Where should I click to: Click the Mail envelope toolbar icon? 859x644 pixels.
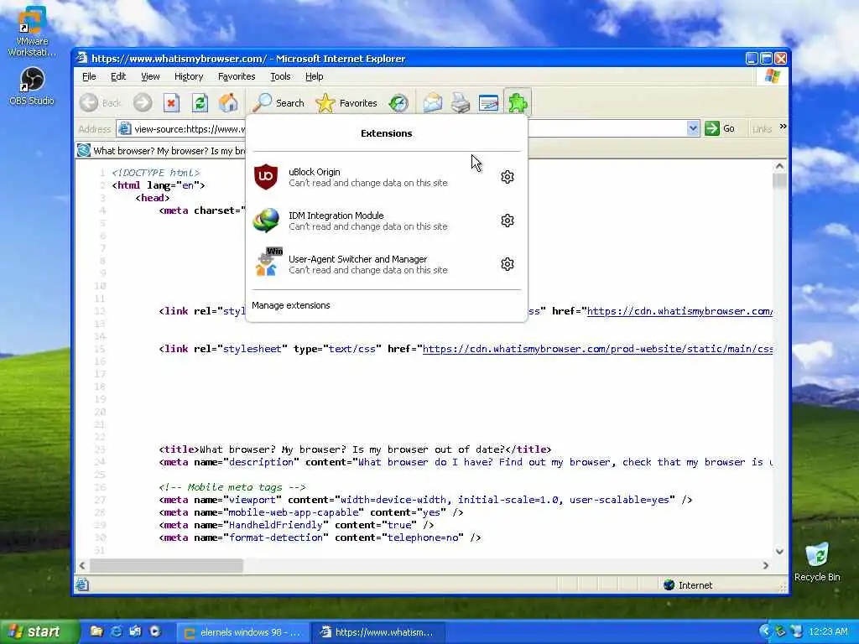tap(432, 103)
